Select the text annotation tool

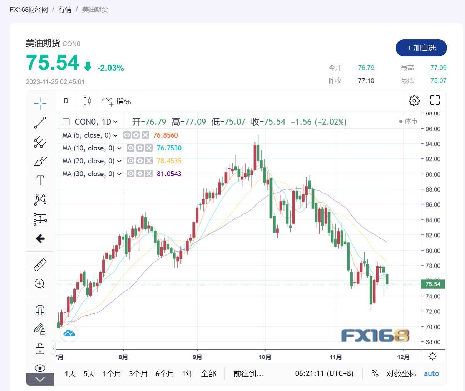point(40,180)
